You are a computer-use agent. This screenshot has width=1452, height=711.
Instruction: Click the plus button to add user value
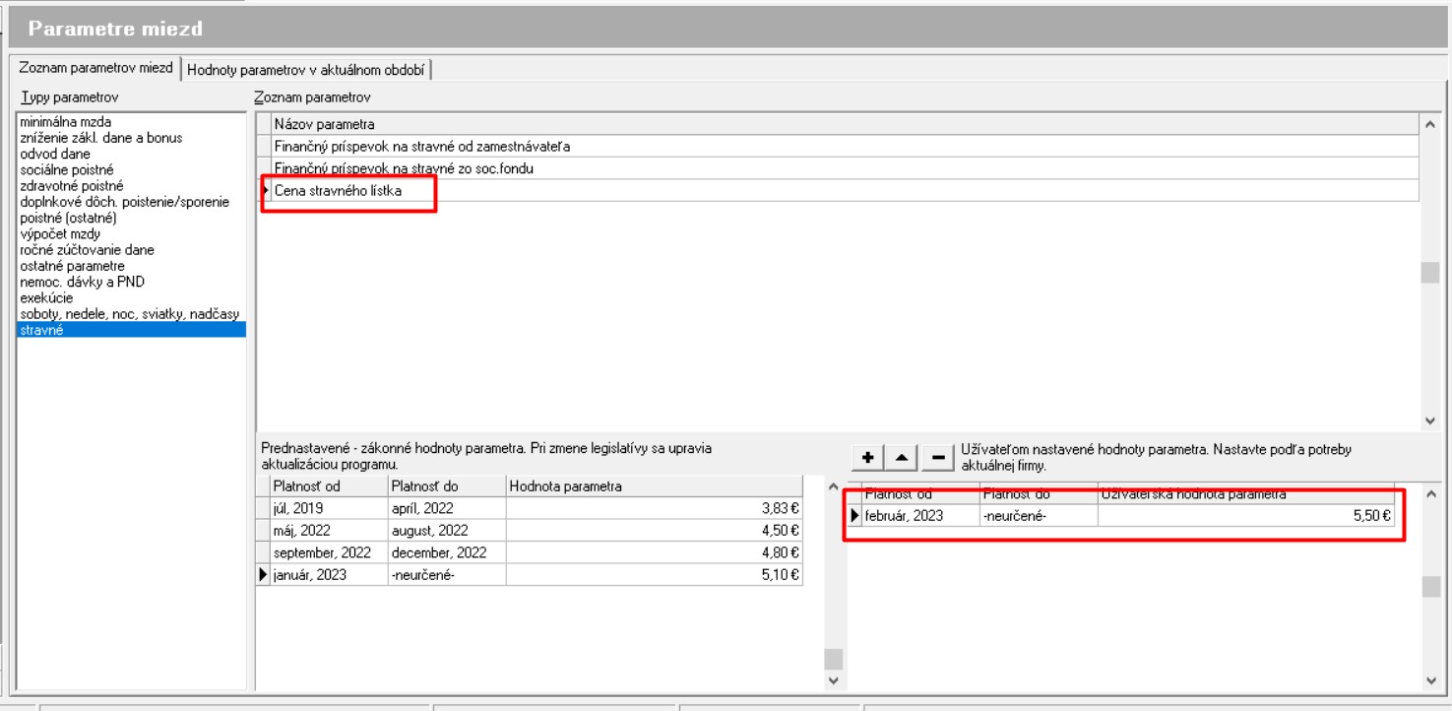868,457
